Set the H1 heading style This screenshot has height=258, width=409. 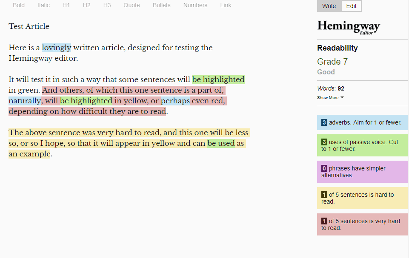[x=66, y=5]
